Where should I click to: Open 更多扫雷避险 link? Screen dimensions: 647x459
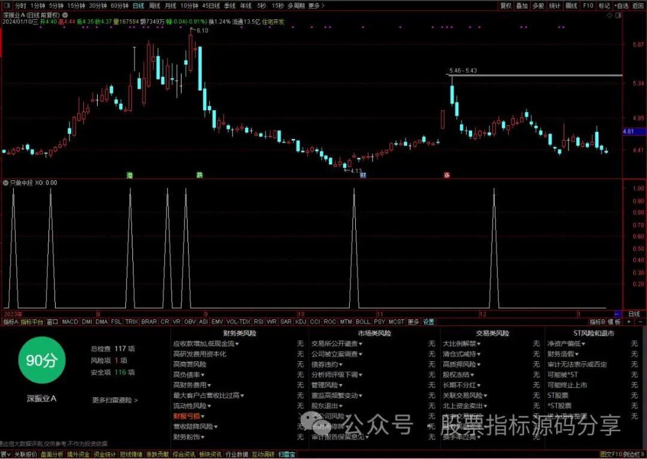(x=115, y=400)
